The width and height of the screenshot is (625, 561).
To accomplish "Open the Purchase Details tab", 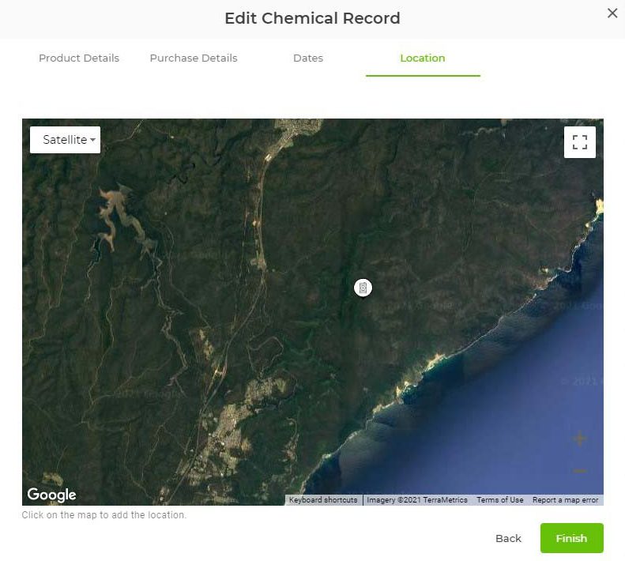I will coord(194,58).
